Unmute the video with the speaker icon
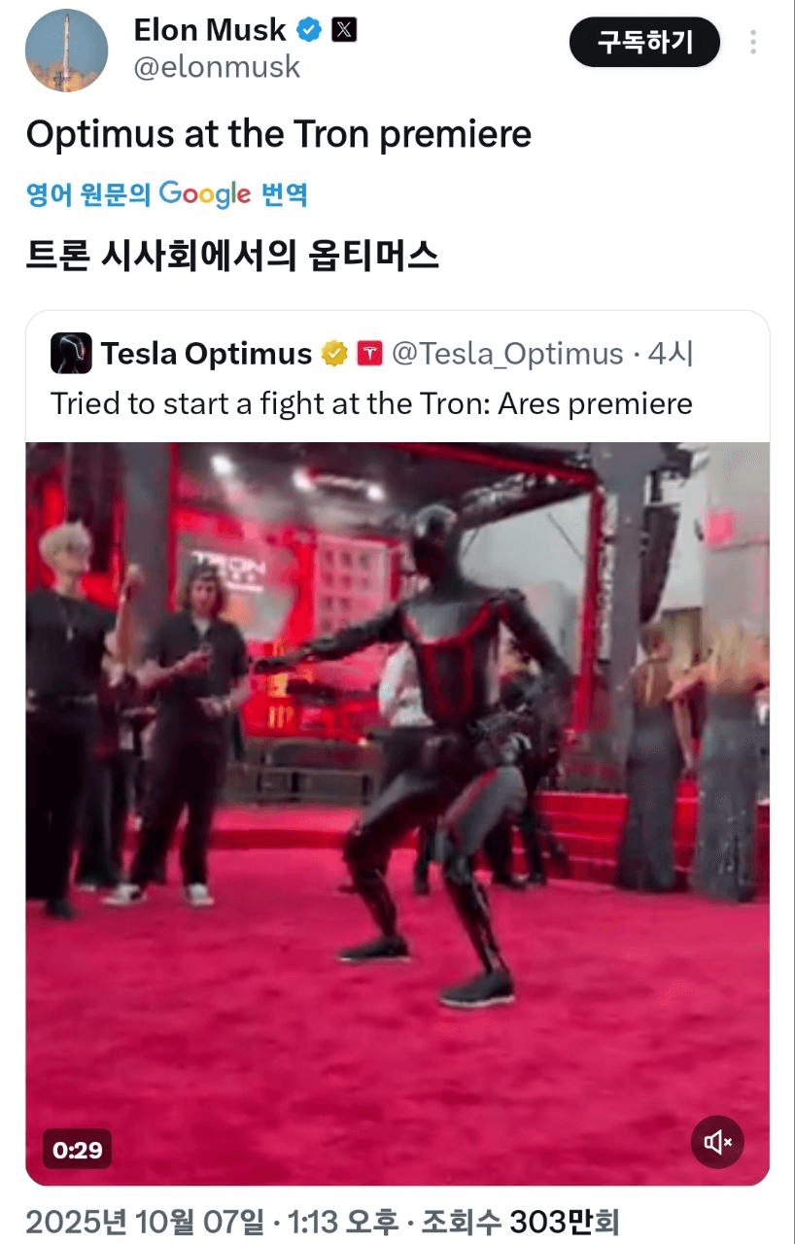Screen dimensions: 795x1244 717,1142
